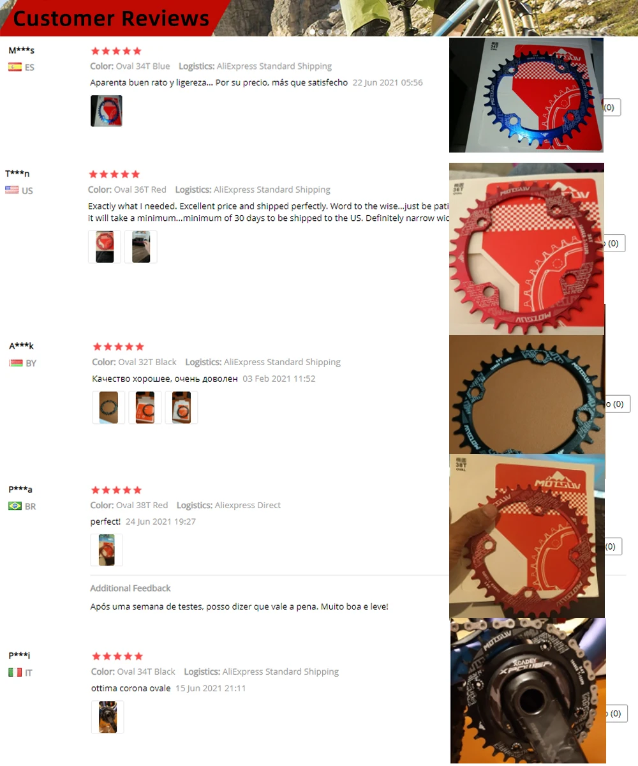The image size is (638, 766).
Task: Click the US flag icon under T***n
Action: (x=12, y=190)
